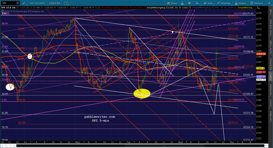Open the SPX symbol dropdown arrow

(18, 3)
